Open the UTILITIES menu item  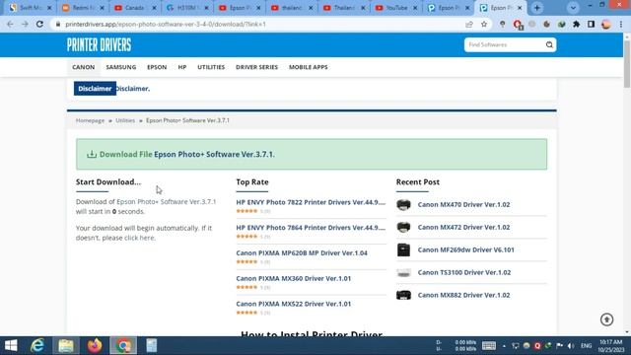[x=211, y=67]
